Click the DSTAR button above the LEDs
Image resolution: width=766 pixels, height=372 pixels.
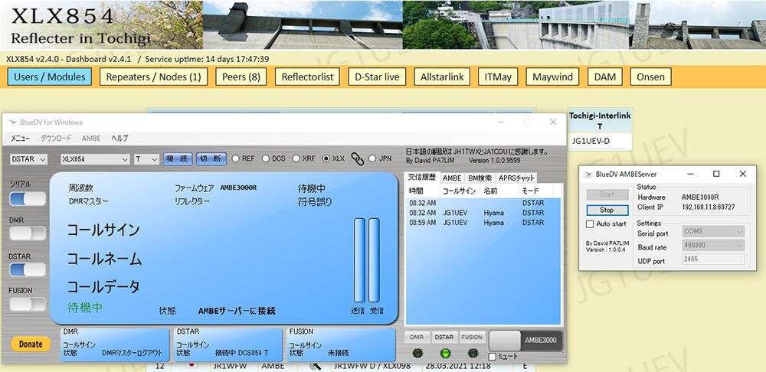click(444, 337)
